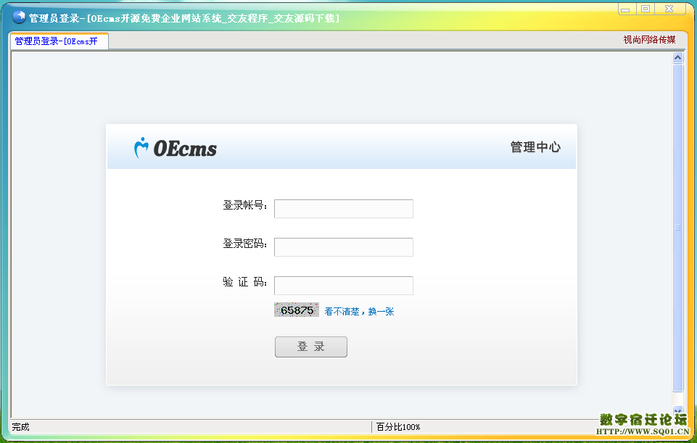Click the 管理中心 heading text

pos(535,147)
